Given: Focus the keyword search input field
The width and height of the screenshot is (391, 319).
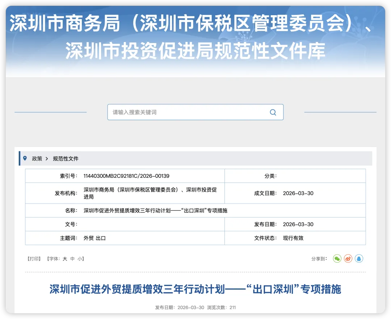Looking at the screenshot, I should click(x=195, y=112).
